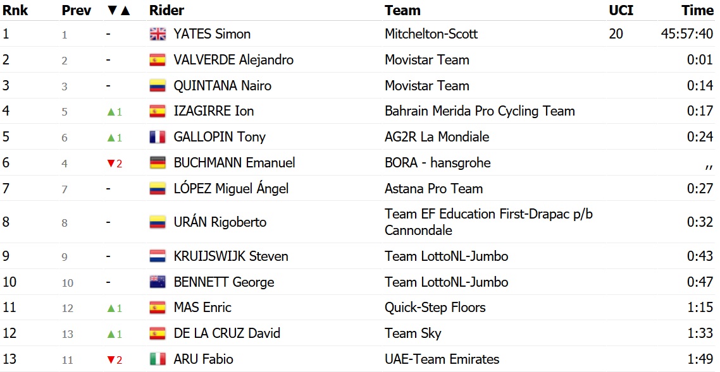
Task: Click the Team column header
Action: click(x=402, y=10)
